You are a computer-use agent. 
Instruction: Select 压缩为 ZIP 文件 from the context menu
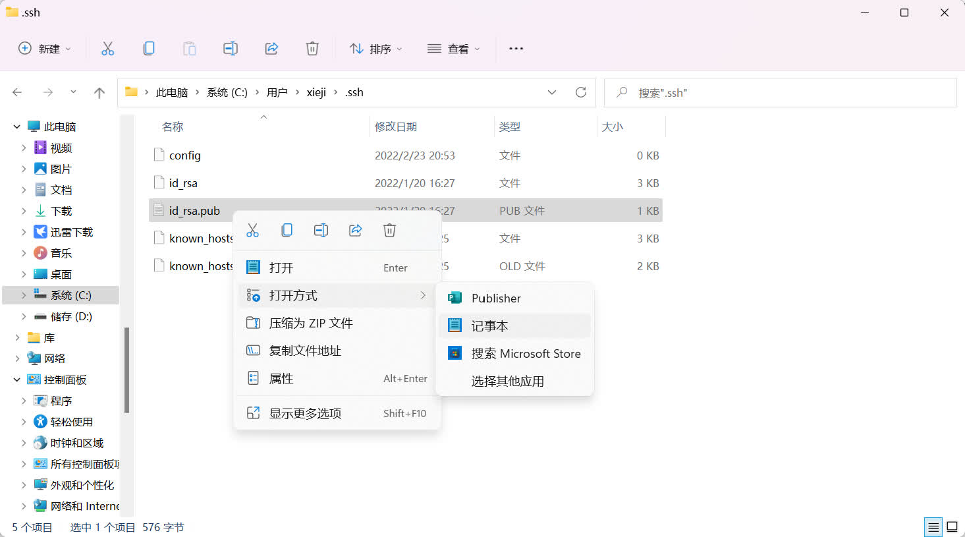[311, 324]
